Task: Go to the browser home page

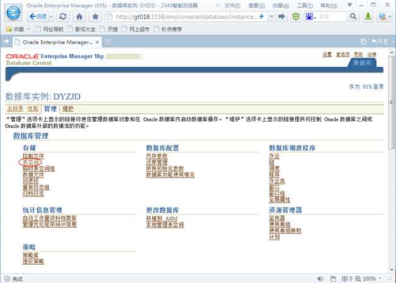Action: (79, 16)
